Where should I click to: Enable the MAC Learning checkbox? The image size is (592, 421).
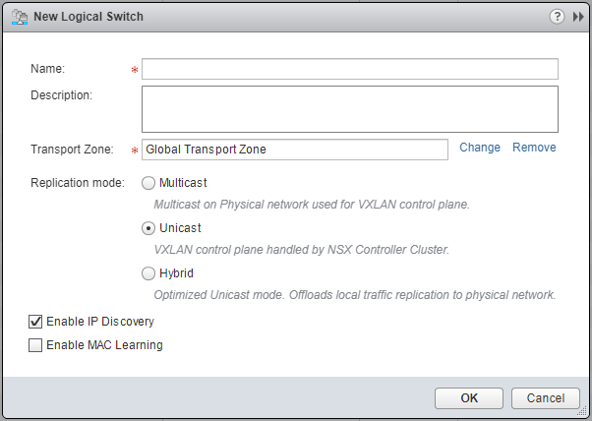(36, 345)
